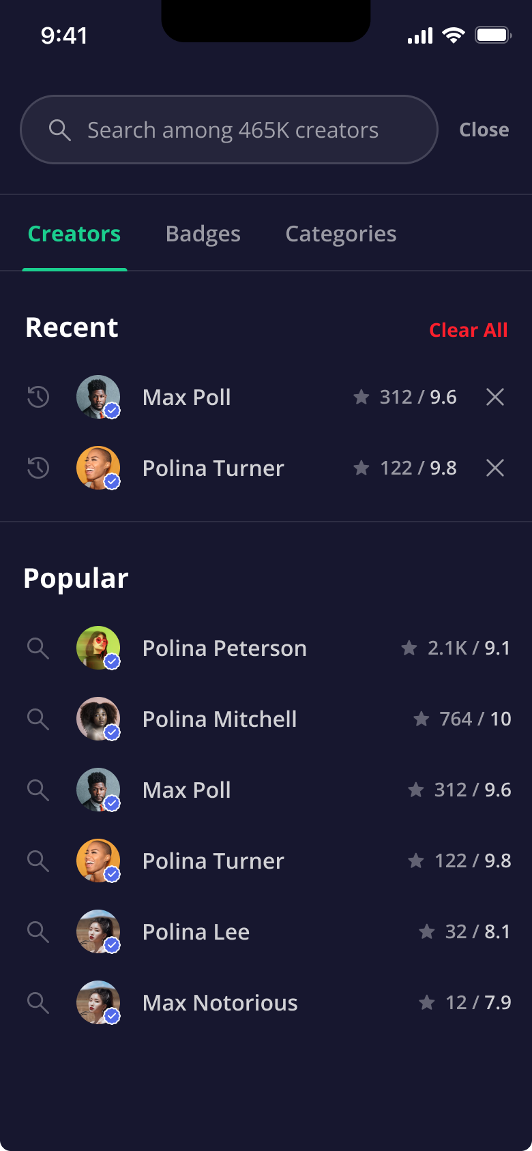This screenshot has width=532, height=1151.
Task: Remove Max Poll from recent searches
Action: (x=495, y=397)
